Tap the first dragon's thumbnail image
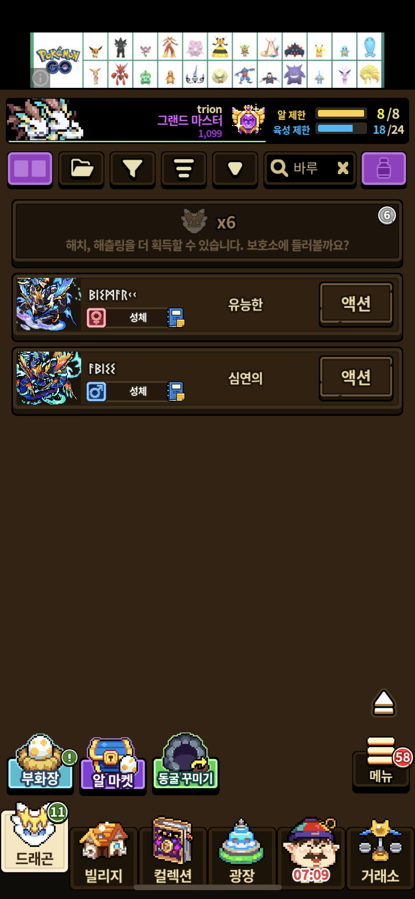The height and width of the screenshot is (899, 415). pos(49,304)
